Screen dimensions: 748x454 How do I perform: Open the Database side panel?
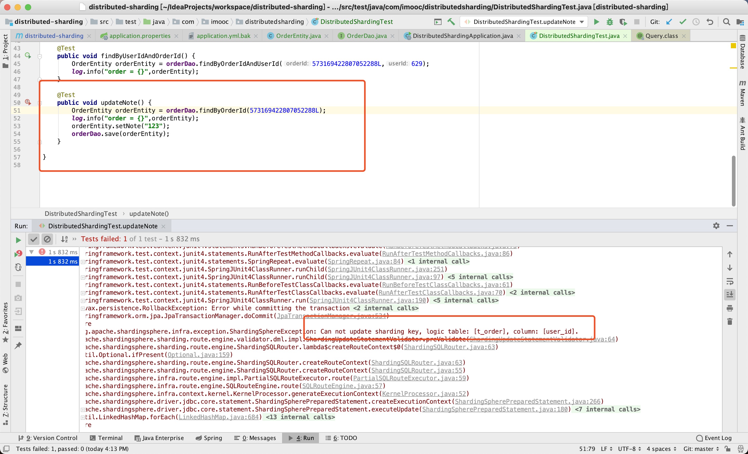point(742,52)
